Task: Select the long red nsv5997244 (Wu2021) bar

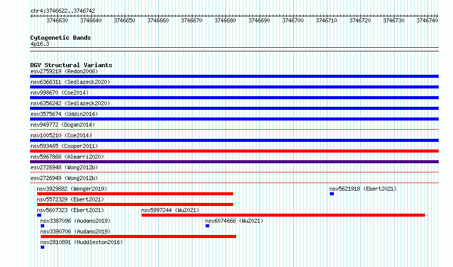Action: click(x=283, y=215)
